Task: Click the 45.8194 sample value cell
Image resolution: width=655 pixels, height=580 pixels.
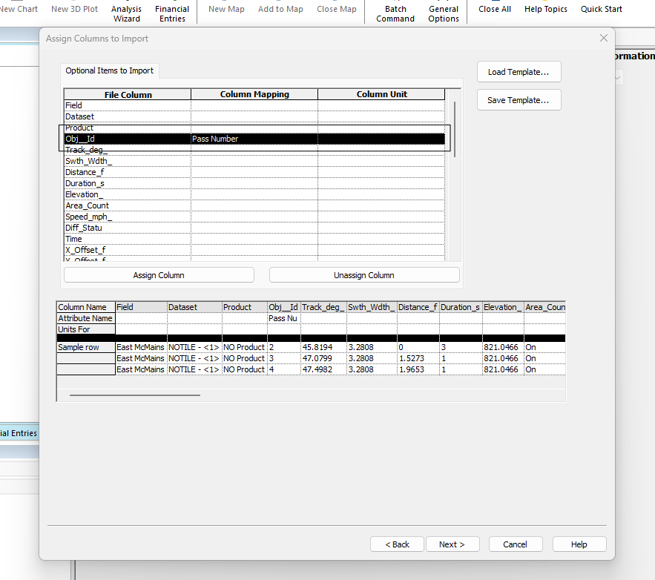Action: click(323, 347)
